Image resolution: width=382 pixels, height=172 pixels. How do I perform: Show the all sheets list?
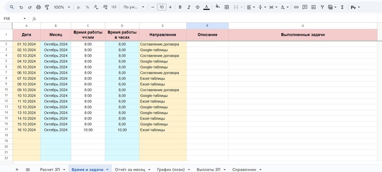coord(28,169)
